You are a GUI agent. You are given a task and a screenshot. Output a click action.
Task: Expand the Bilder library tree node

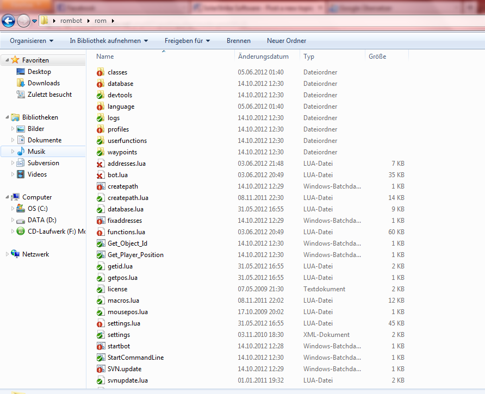click(x=13, y=129)
